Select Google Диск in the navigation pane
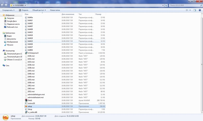The width and height of the screenshot is (203, 121). pos(12,21)
